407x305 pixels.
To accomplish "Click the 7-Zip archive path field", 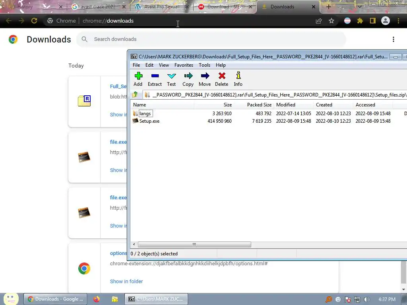I will coord(275,95).
